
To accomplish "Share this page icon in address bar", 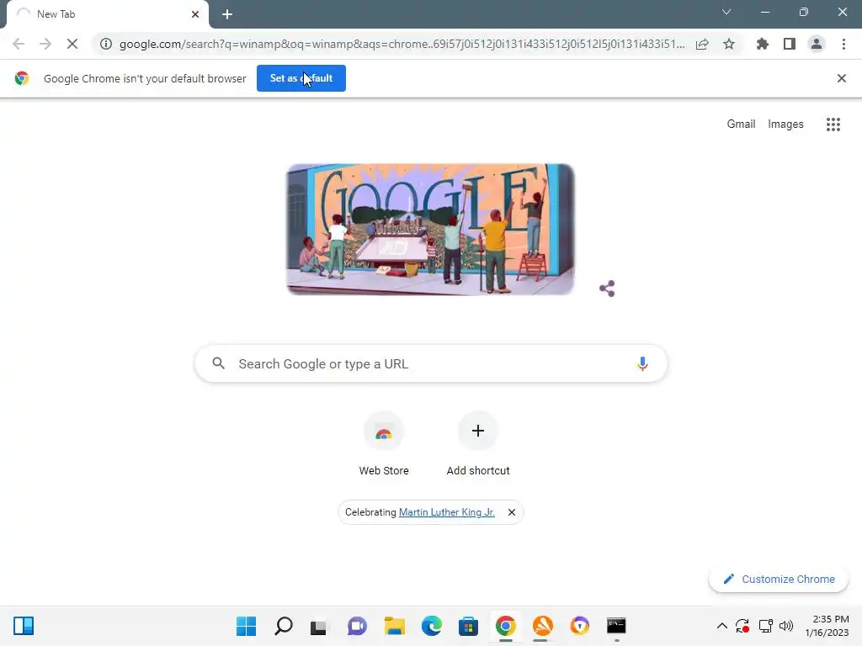I will tap(702, 44).
